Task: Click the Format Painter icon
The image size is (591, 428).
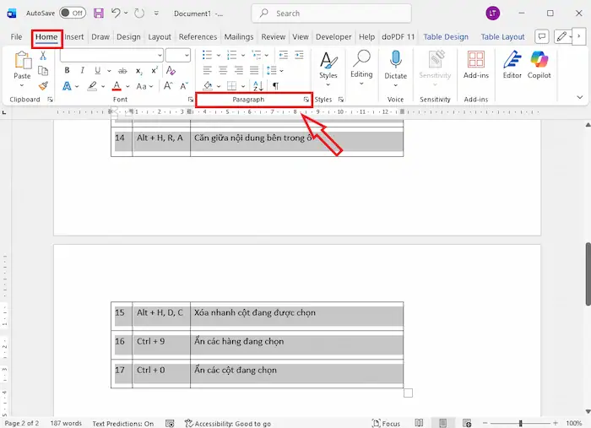Action: click(x=42, y=85)
